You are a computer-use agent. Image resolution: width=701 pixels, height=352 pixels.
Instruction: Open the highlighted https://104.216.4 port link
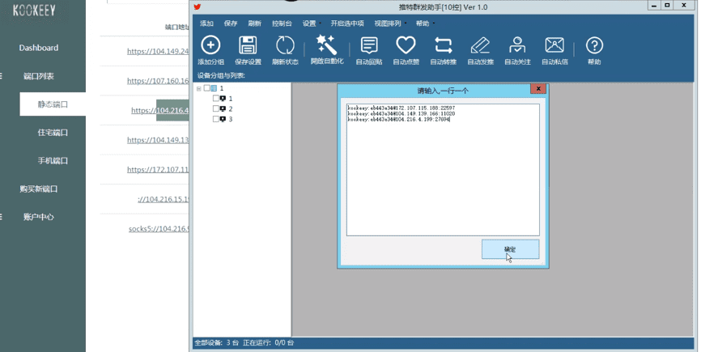159,110
